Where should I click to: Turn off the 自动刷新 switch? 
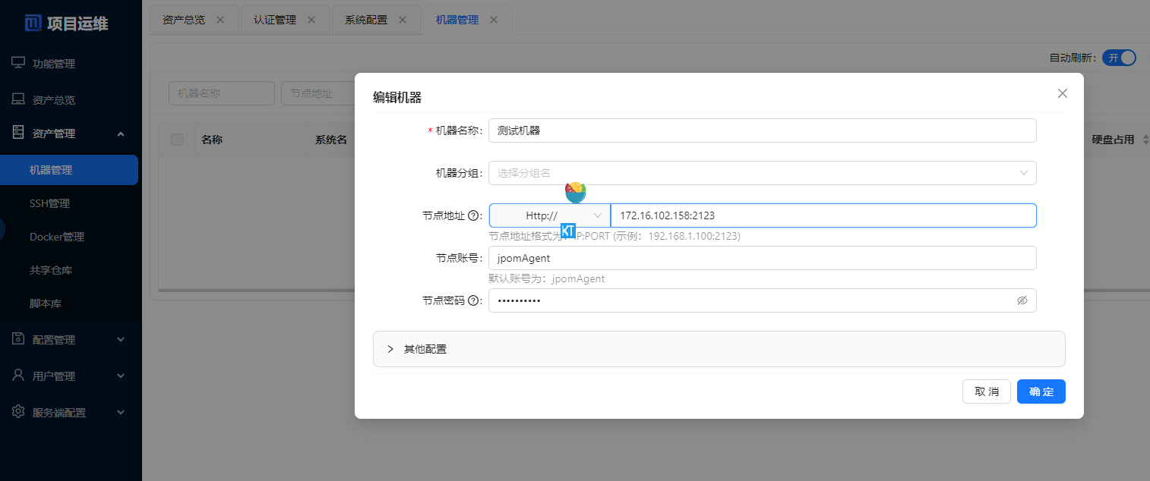click(1119, 58)
